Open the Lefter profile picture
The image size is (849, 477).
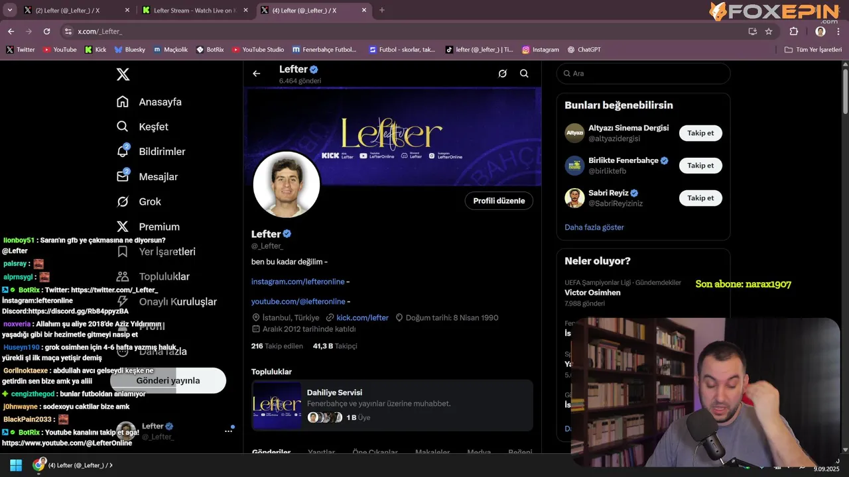point(287,185)
